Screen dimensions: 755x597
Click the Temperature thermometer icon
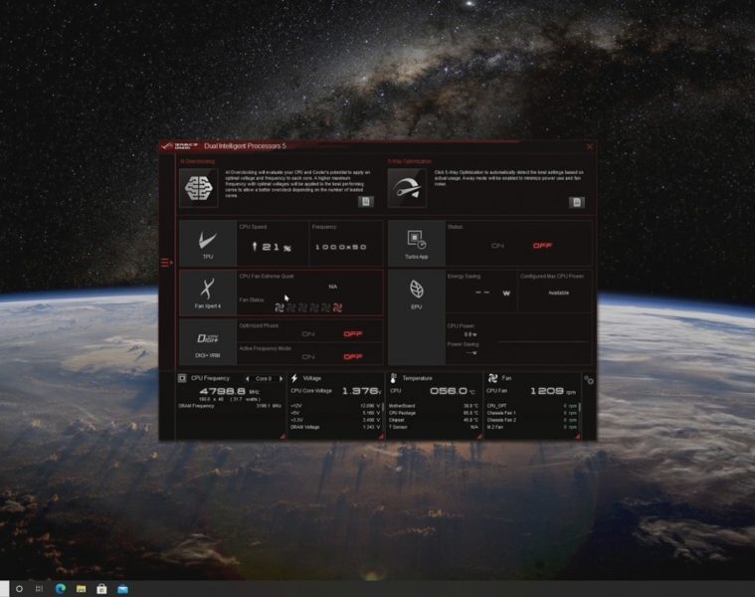[393, 378]
